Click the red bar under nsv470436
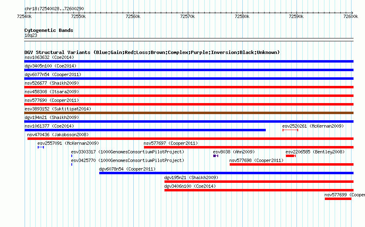 coord(190,139)
